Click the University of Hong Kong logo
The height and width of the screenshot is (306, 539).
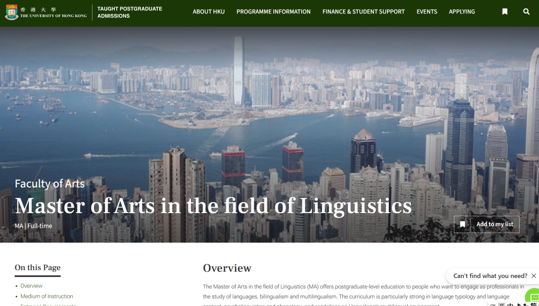(46, 12)
